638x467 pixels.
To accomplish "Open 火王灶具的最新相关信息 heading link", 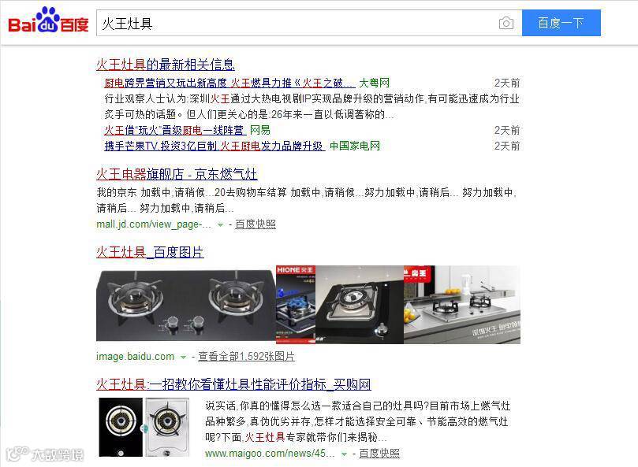I will click(166, 65).
